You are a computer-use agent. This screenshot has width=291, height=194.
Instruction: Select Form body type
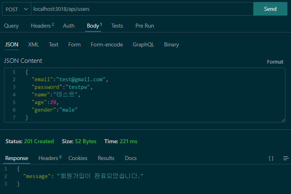click(x=75, y=44)
